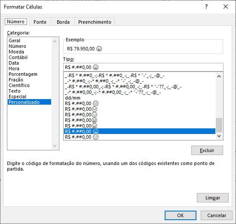This screenshot has width=236, height=224.
Task: Click the Categoria list scroll down arrow
Action: tap(55, 146)
